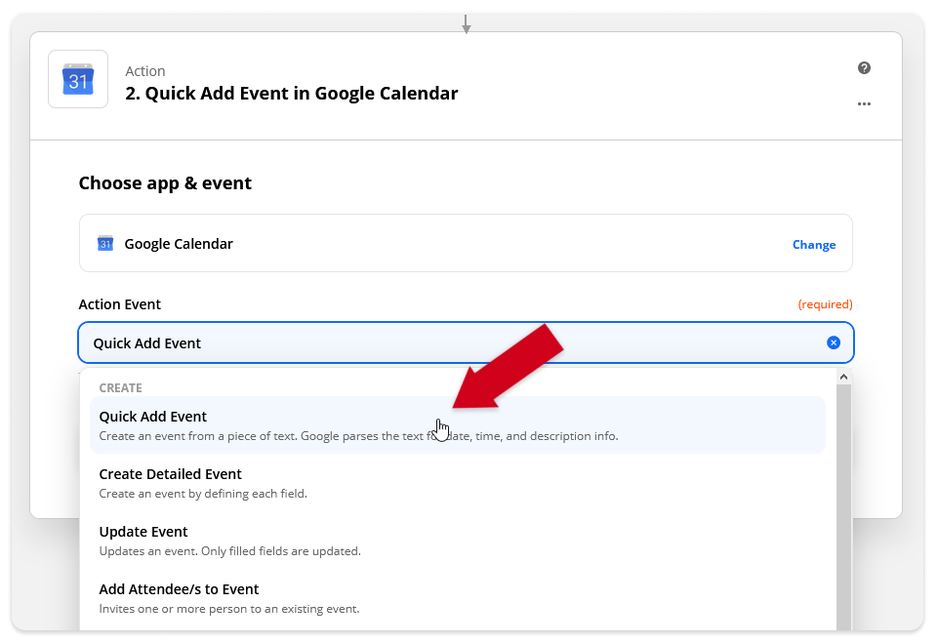
Task: Click the CREATE group header in dropdown
Action: 120,388
